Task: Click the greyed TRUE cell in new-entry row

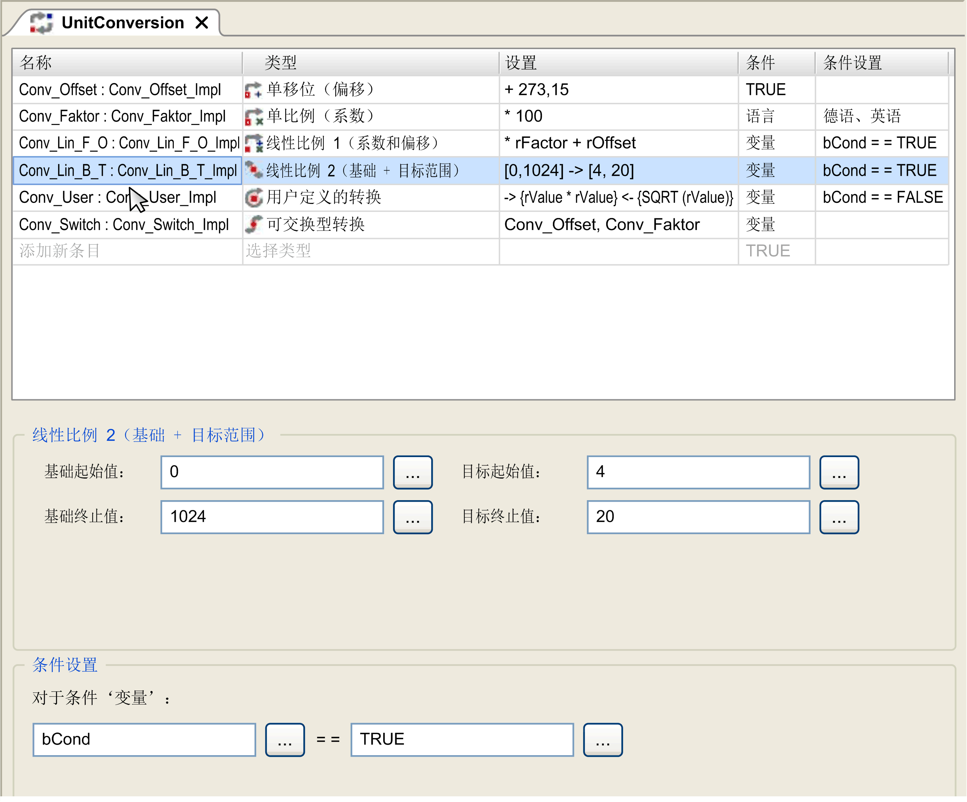Action: [777, 251]
